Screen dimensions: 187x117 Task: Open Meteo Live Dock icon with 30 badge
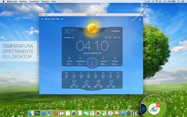[154, 109]
